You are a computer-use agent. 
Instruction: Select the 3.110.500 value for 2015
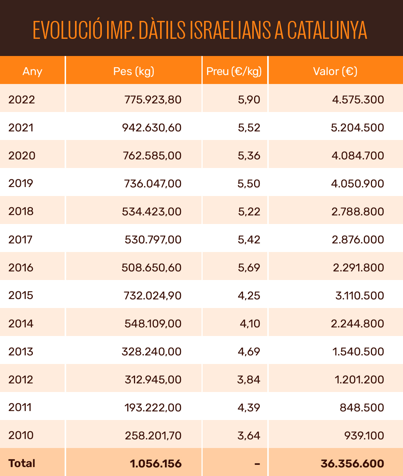(359, 296)
